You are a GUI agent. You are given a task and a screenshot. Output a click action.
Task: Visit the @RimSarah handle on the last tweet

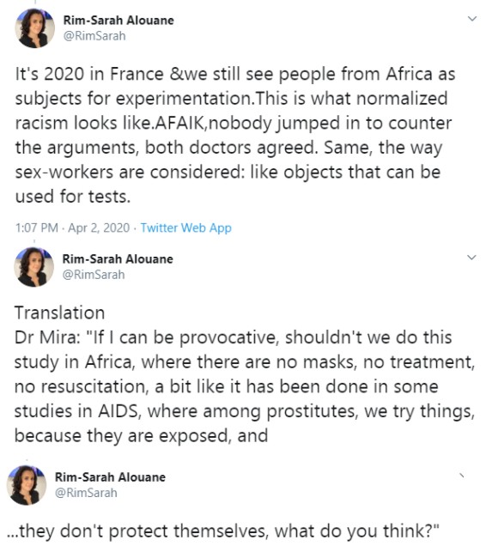86,493
